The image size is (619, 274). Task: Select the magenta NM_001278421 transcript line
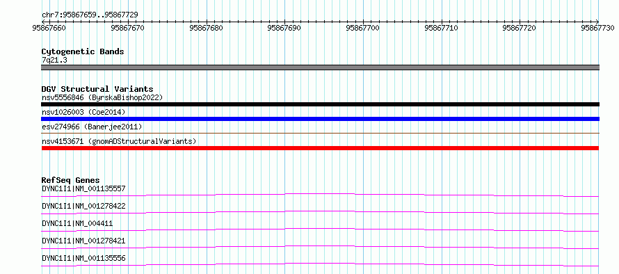coord(320,247)
